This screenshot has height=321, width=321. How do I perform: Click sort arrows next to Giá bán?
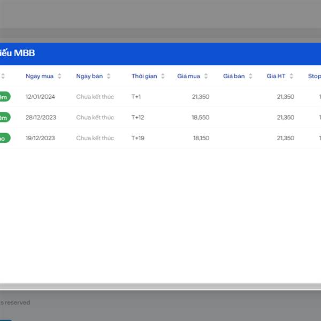(250, 77)
